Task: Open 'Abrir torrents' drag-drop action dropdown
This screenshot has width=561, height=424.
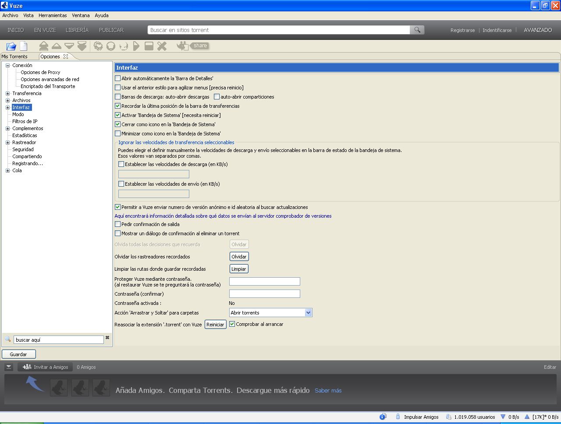Action: point(308,313)
